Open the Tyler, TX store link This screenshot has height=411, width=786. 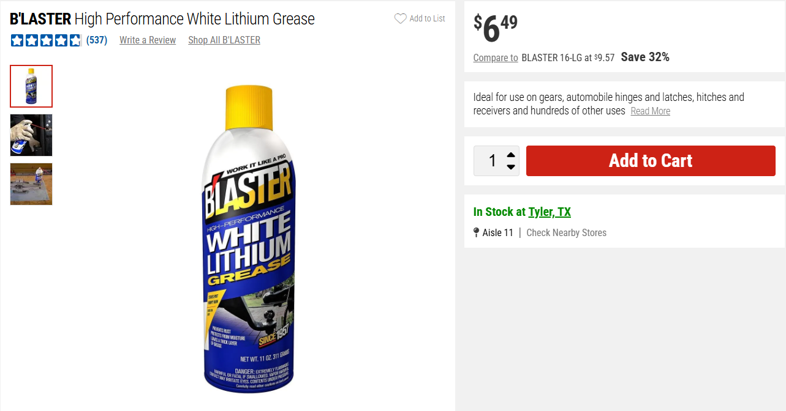550,212
